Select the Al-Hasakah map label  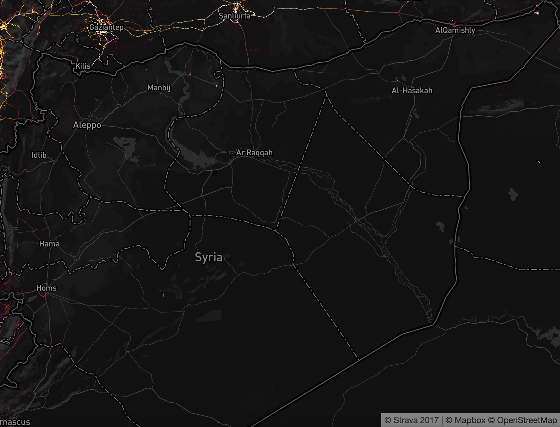point(412,91)
